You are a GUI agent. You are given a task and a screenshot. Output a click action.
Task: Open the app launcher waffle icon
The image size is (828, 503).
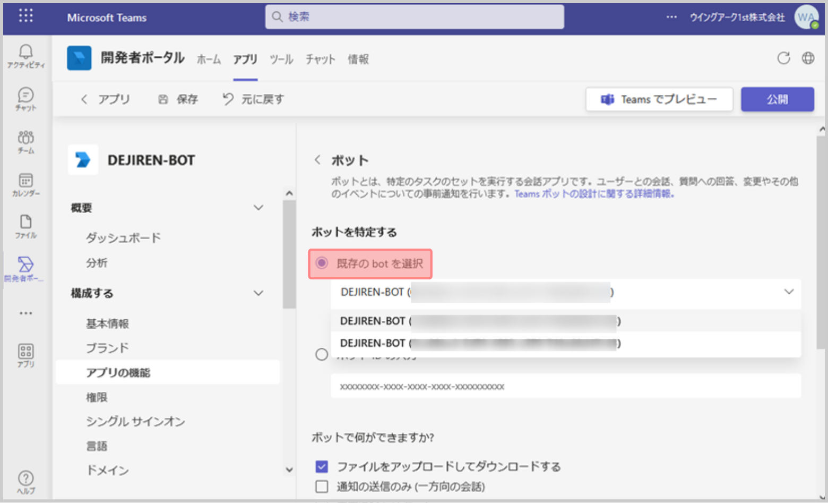coord(25,16)
